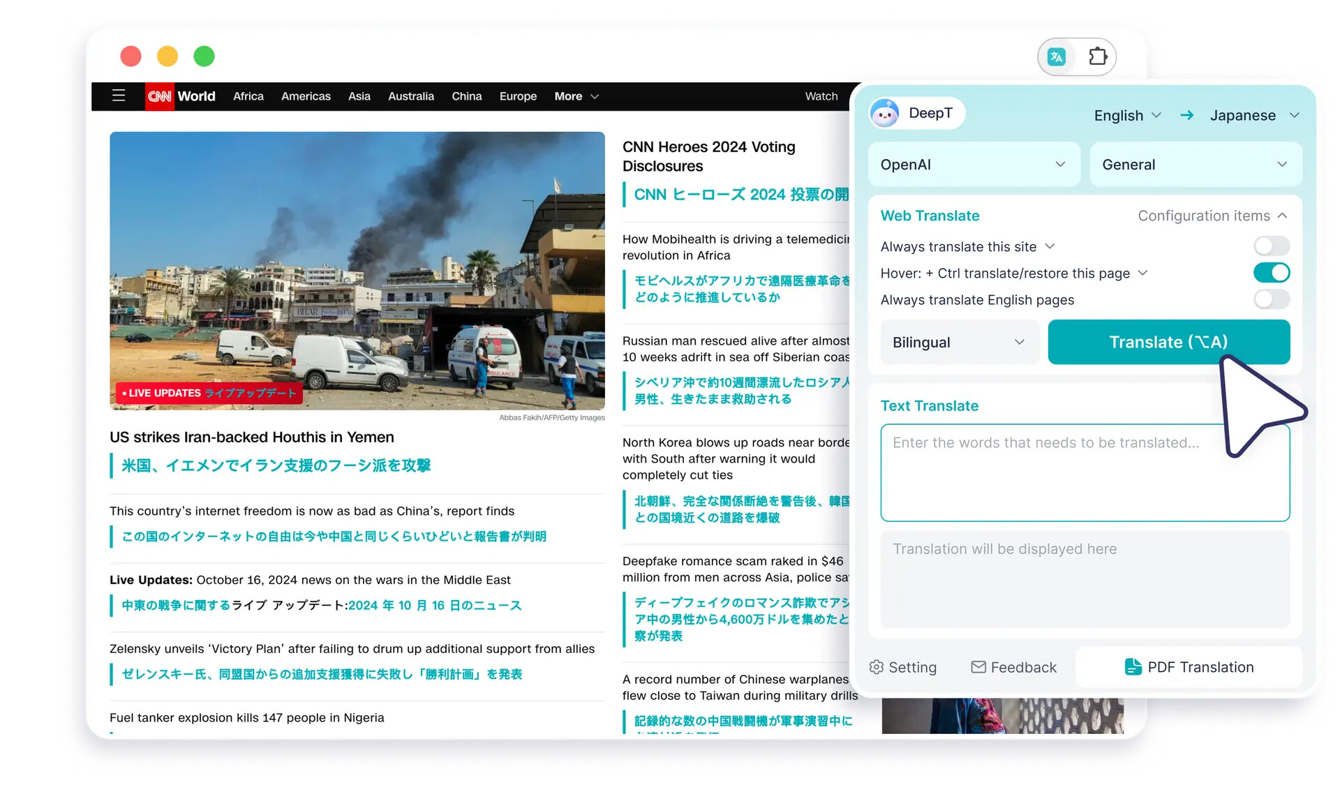
Task: Open the DeepT translate extension icon
Action: tap(1057, 57)
